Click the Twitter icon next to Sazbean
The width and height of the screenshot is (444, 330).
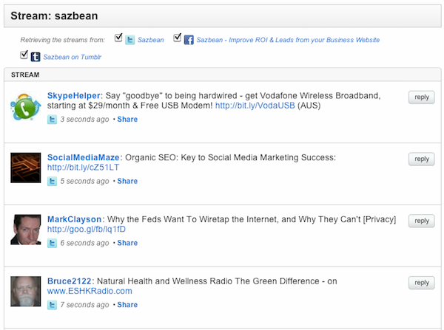[130, 40]
